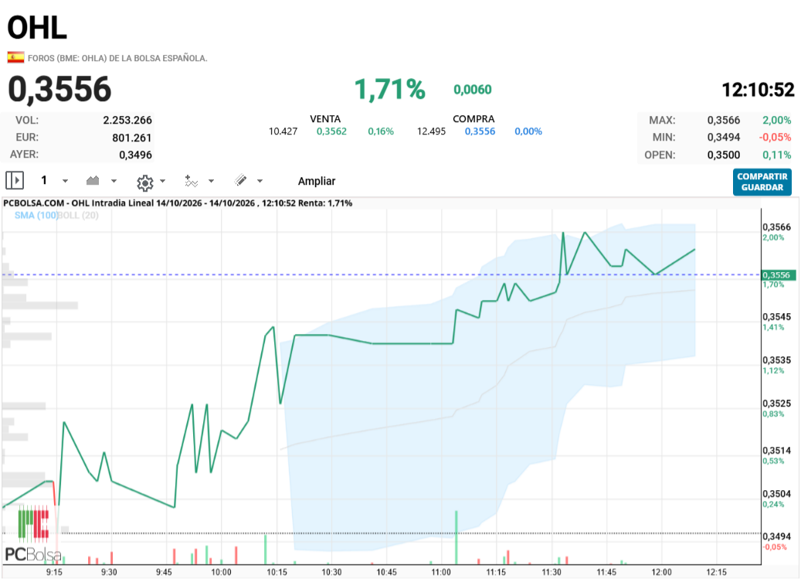Viewport: 801px width, 579px height.
Task: Click the OPEN value 0,3500
Action: pyautogui.click(x=723, y=155)
